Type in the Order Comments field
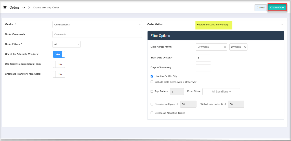 click(x=97, y=34)
